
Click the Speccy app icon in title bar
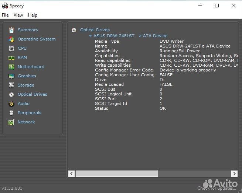5,6
